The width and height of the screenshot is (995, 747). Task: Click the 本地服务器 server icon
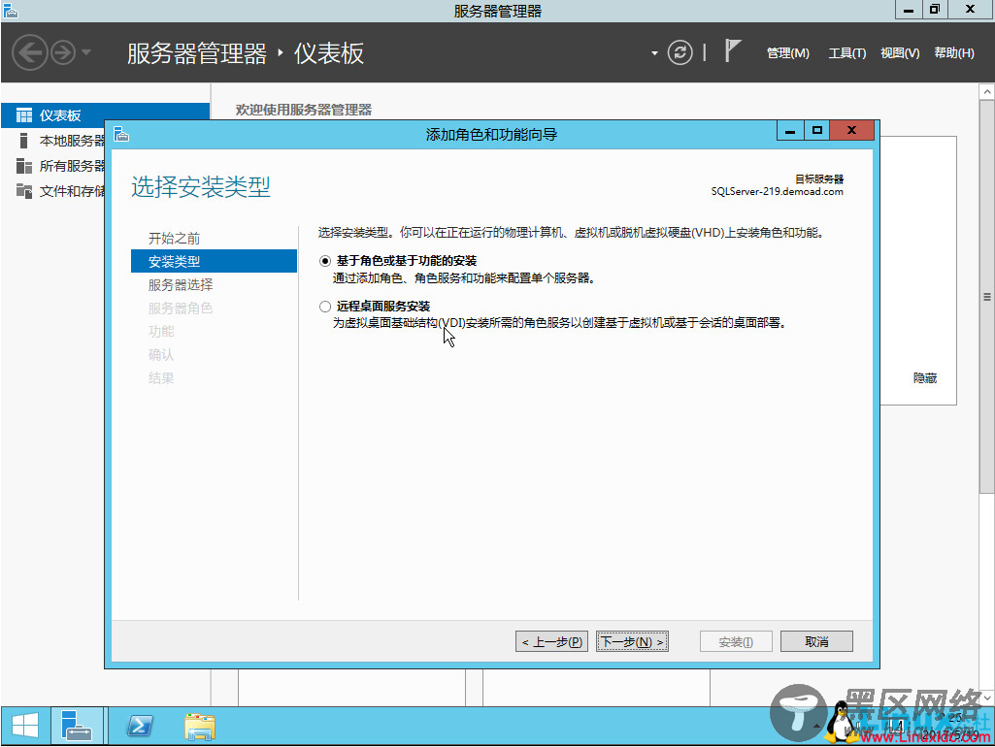coord(24,140)
